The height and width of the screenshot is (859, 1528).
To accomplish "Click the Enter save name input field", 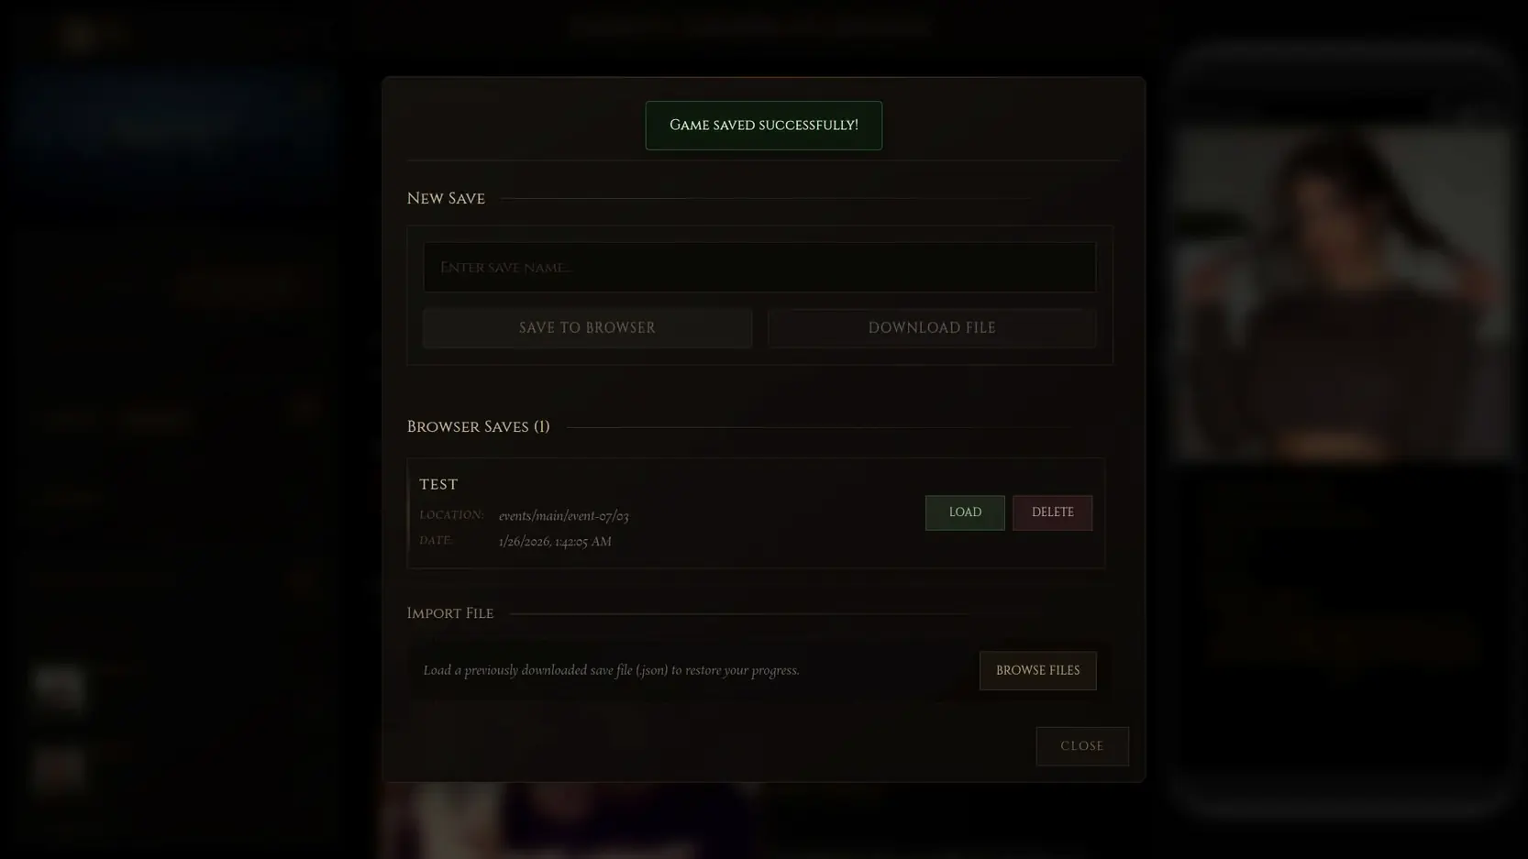I will [x=758, y=267].
